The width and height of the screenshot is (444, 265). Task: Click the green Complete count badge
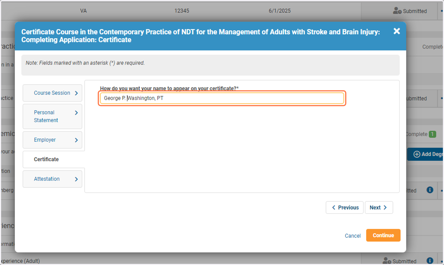pyautogui.click(x=432, y=134)
